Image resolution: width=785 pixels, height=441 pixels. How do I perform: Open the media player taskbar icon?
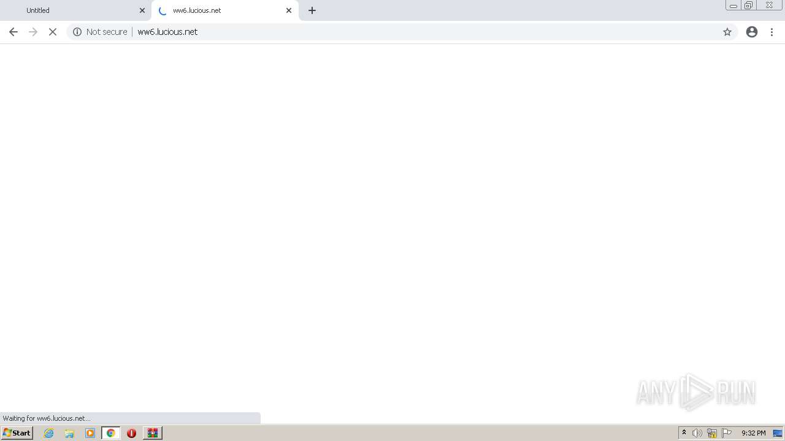tap(90, 433)
